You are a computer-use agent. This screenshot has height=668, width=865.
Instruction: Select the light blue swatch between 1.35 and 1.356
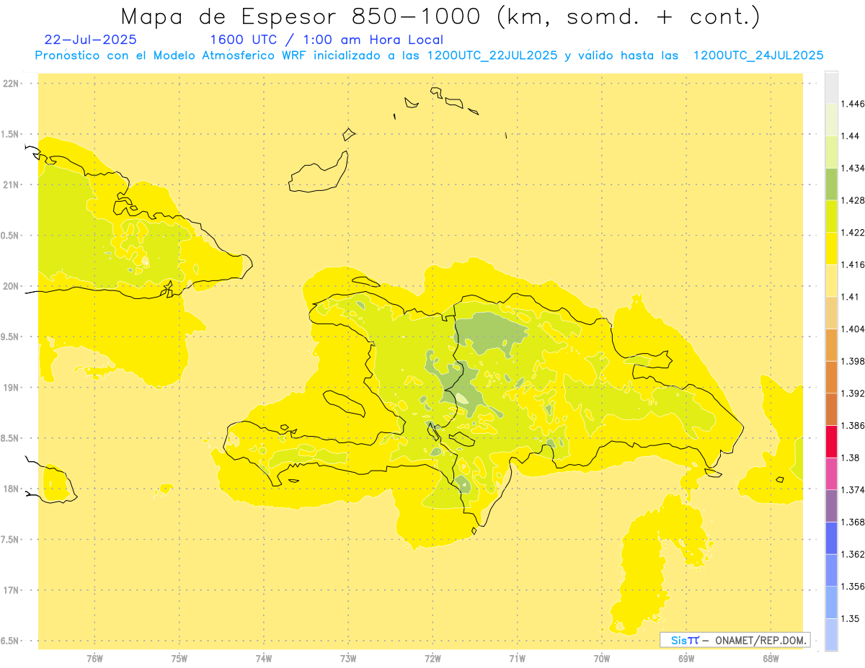coord(831,602)
